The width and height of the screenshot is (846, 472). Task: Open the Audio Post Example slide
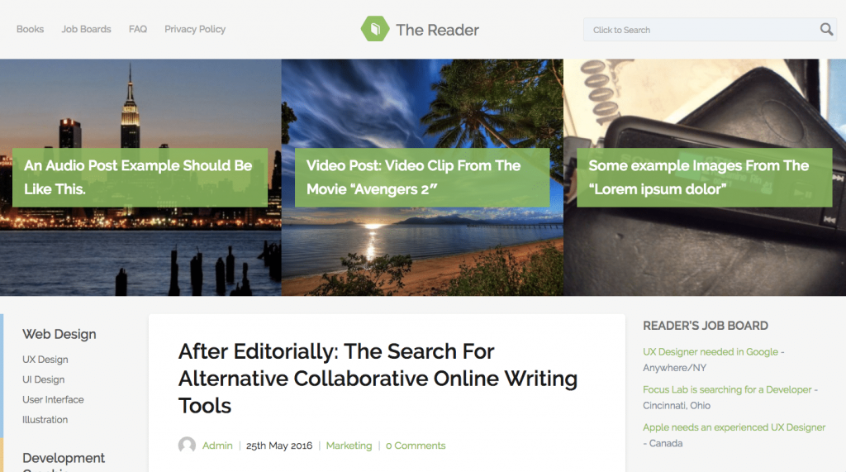click(x=140, y=177)
